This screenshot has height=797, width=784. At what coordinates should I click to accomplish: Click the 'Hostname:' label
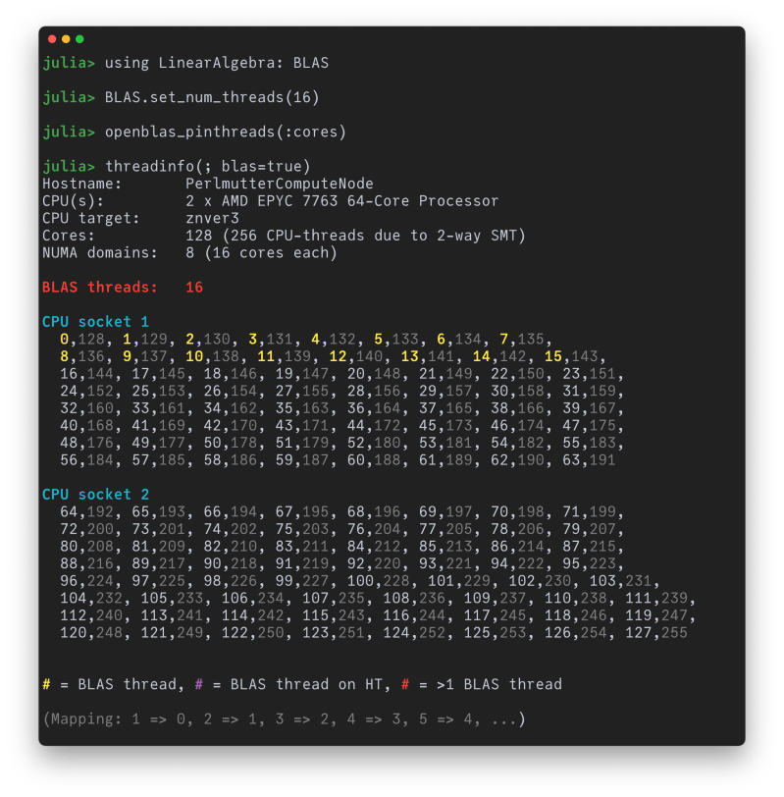pos(81,184)
